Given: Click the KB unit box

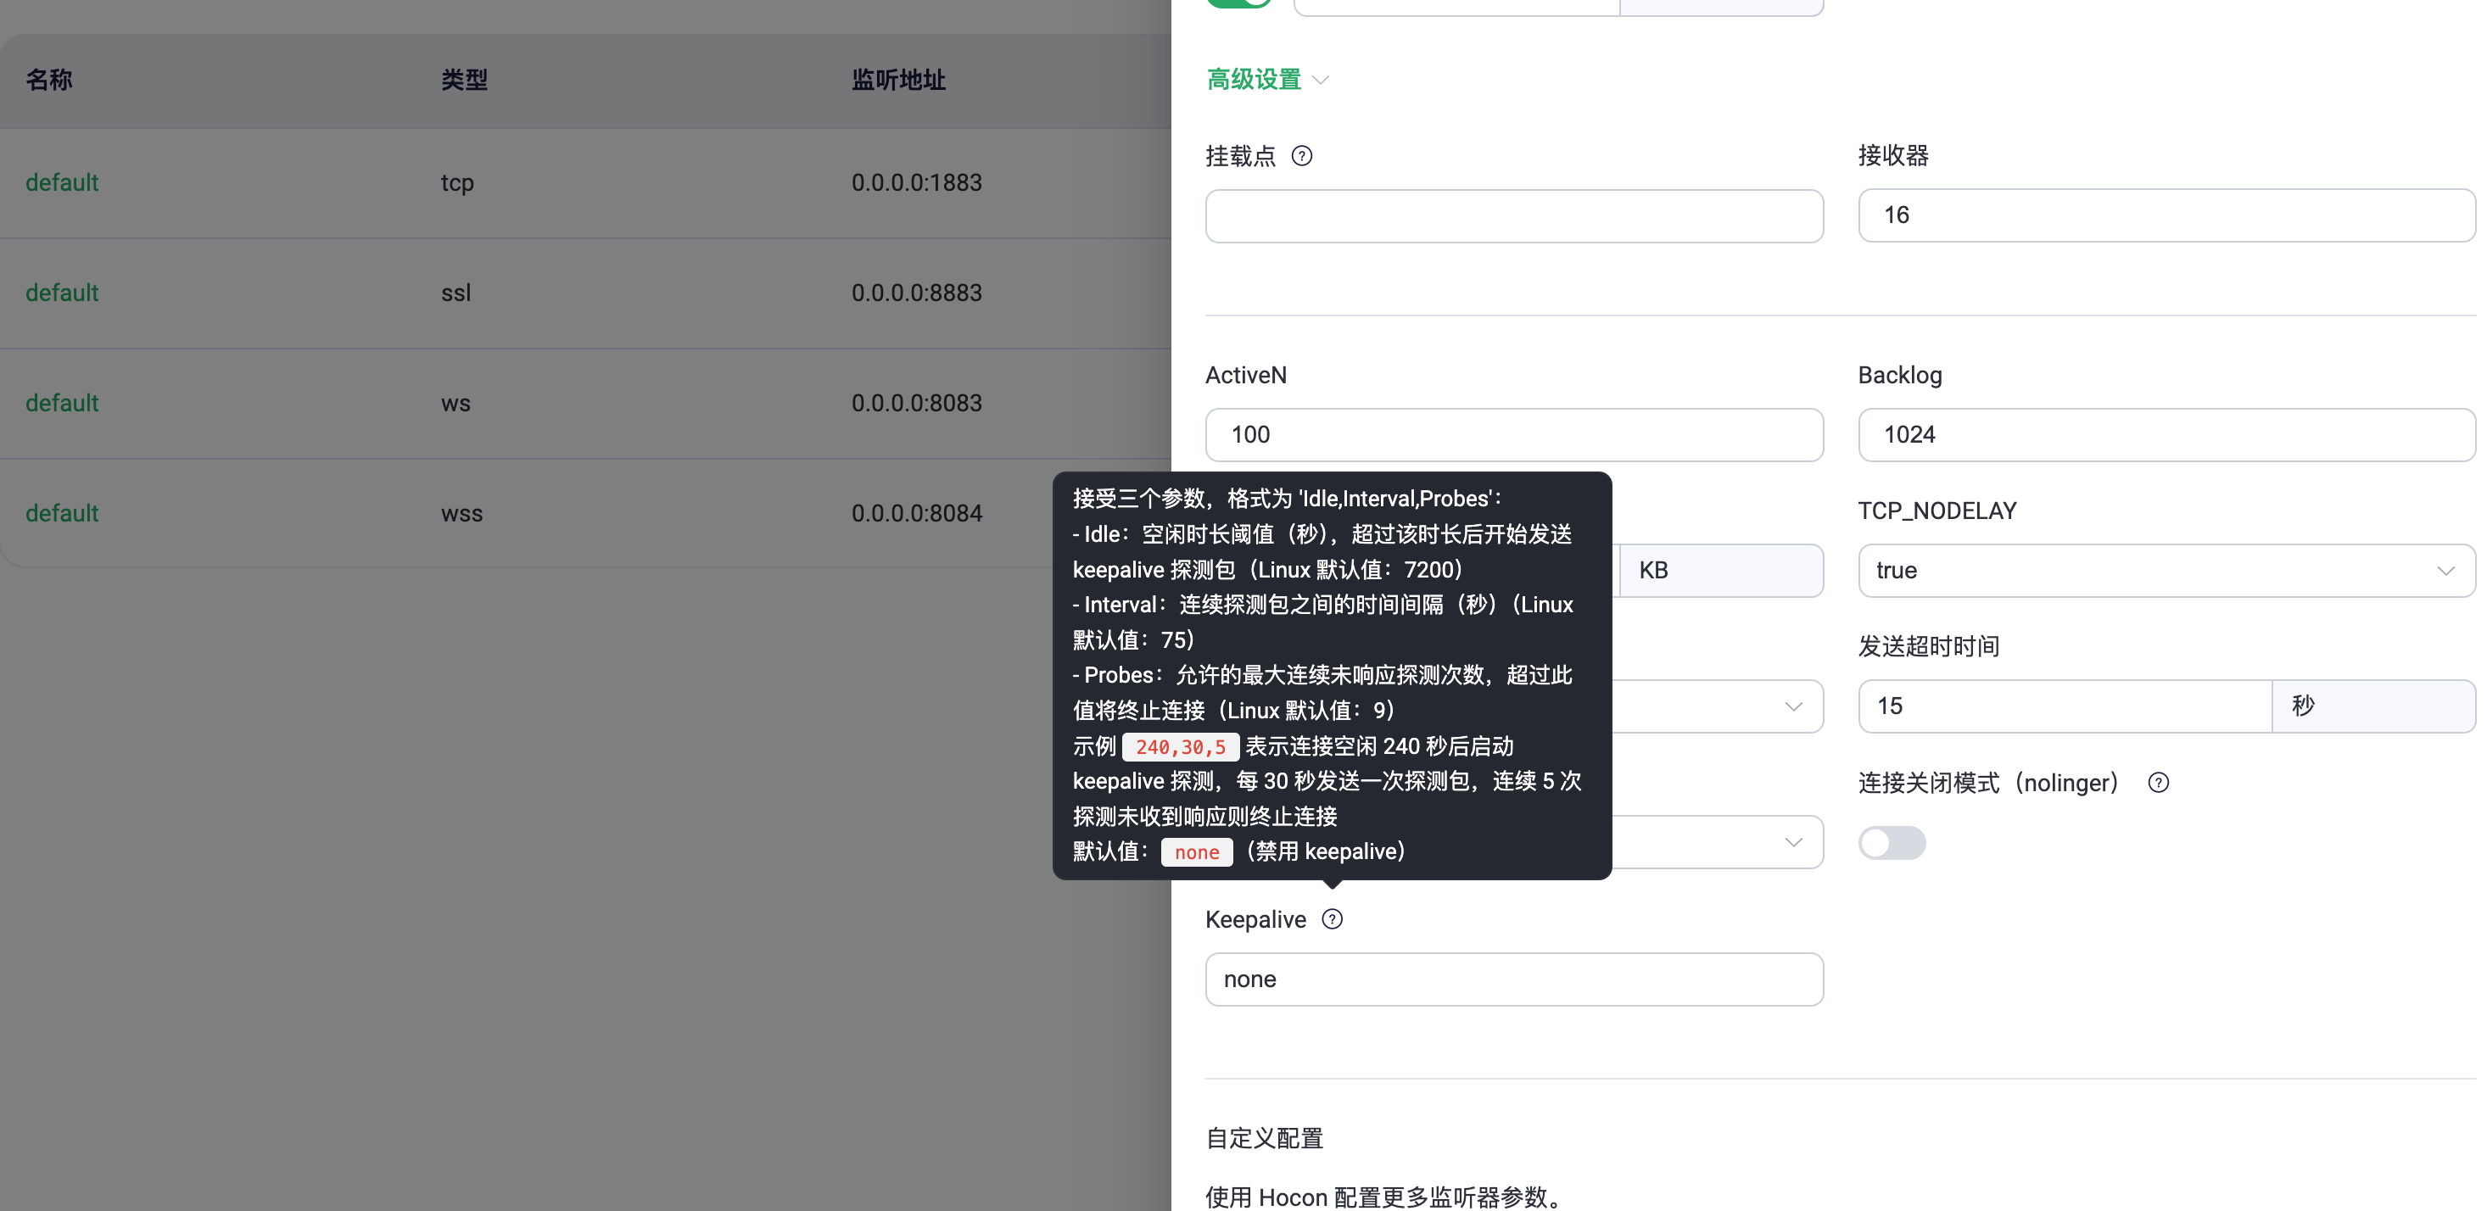Looking at the screenshot, I should click(1721, 570).
